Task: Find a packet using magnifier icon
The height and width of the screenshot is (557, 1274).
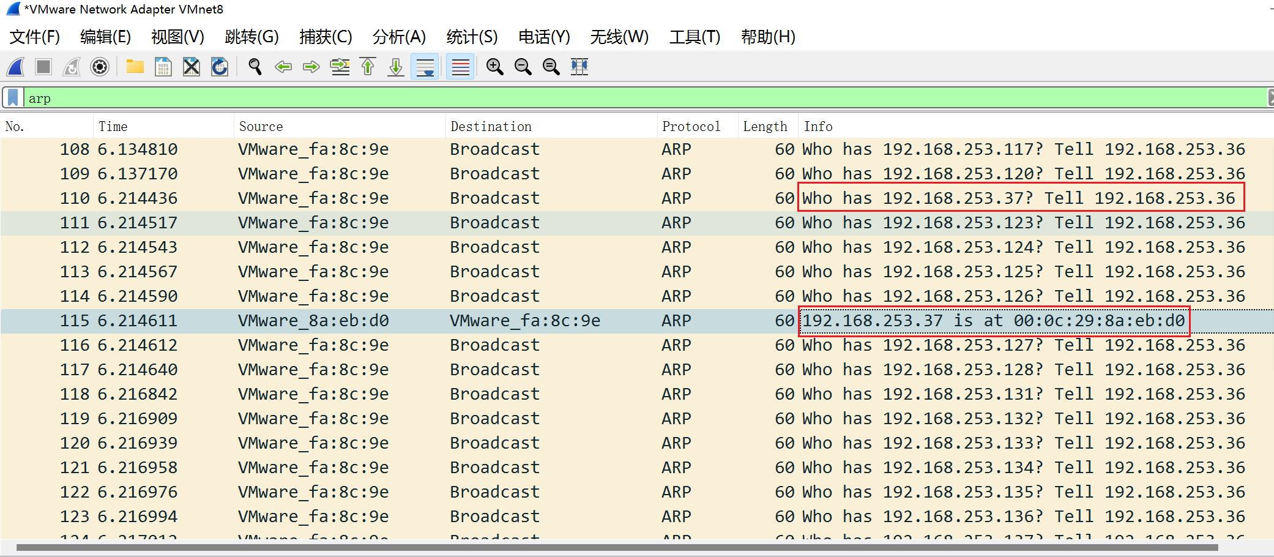Action: (x=255, y=67)
